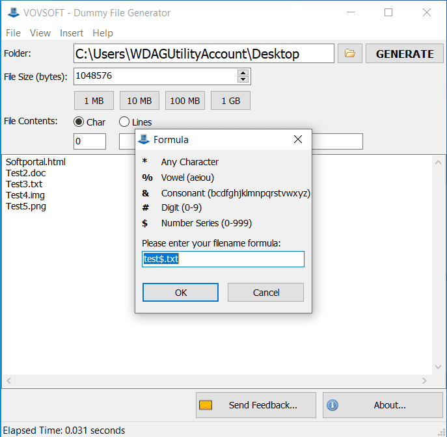The width and height of the screenshot is (447, 437).
Task: Select Softportal.html in the file list
Action: [36, 162]
